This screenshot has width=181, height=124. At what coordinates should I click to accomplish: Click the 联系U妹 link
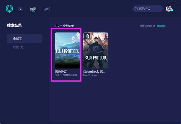point(161,26)
